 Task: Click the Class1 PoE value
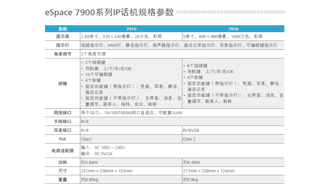(86, 139)
